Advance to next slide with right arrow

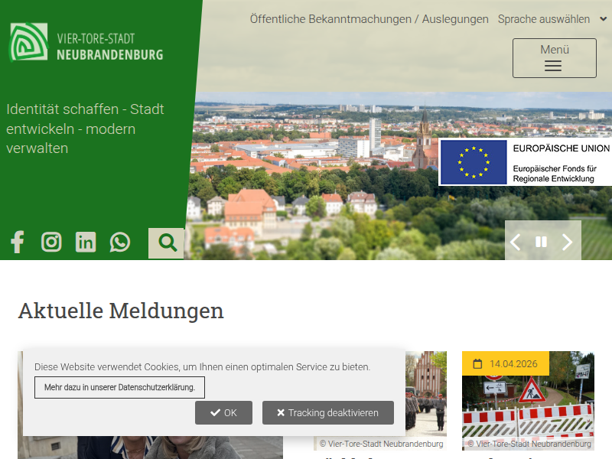pyautogui.click(x=567, y=243)
